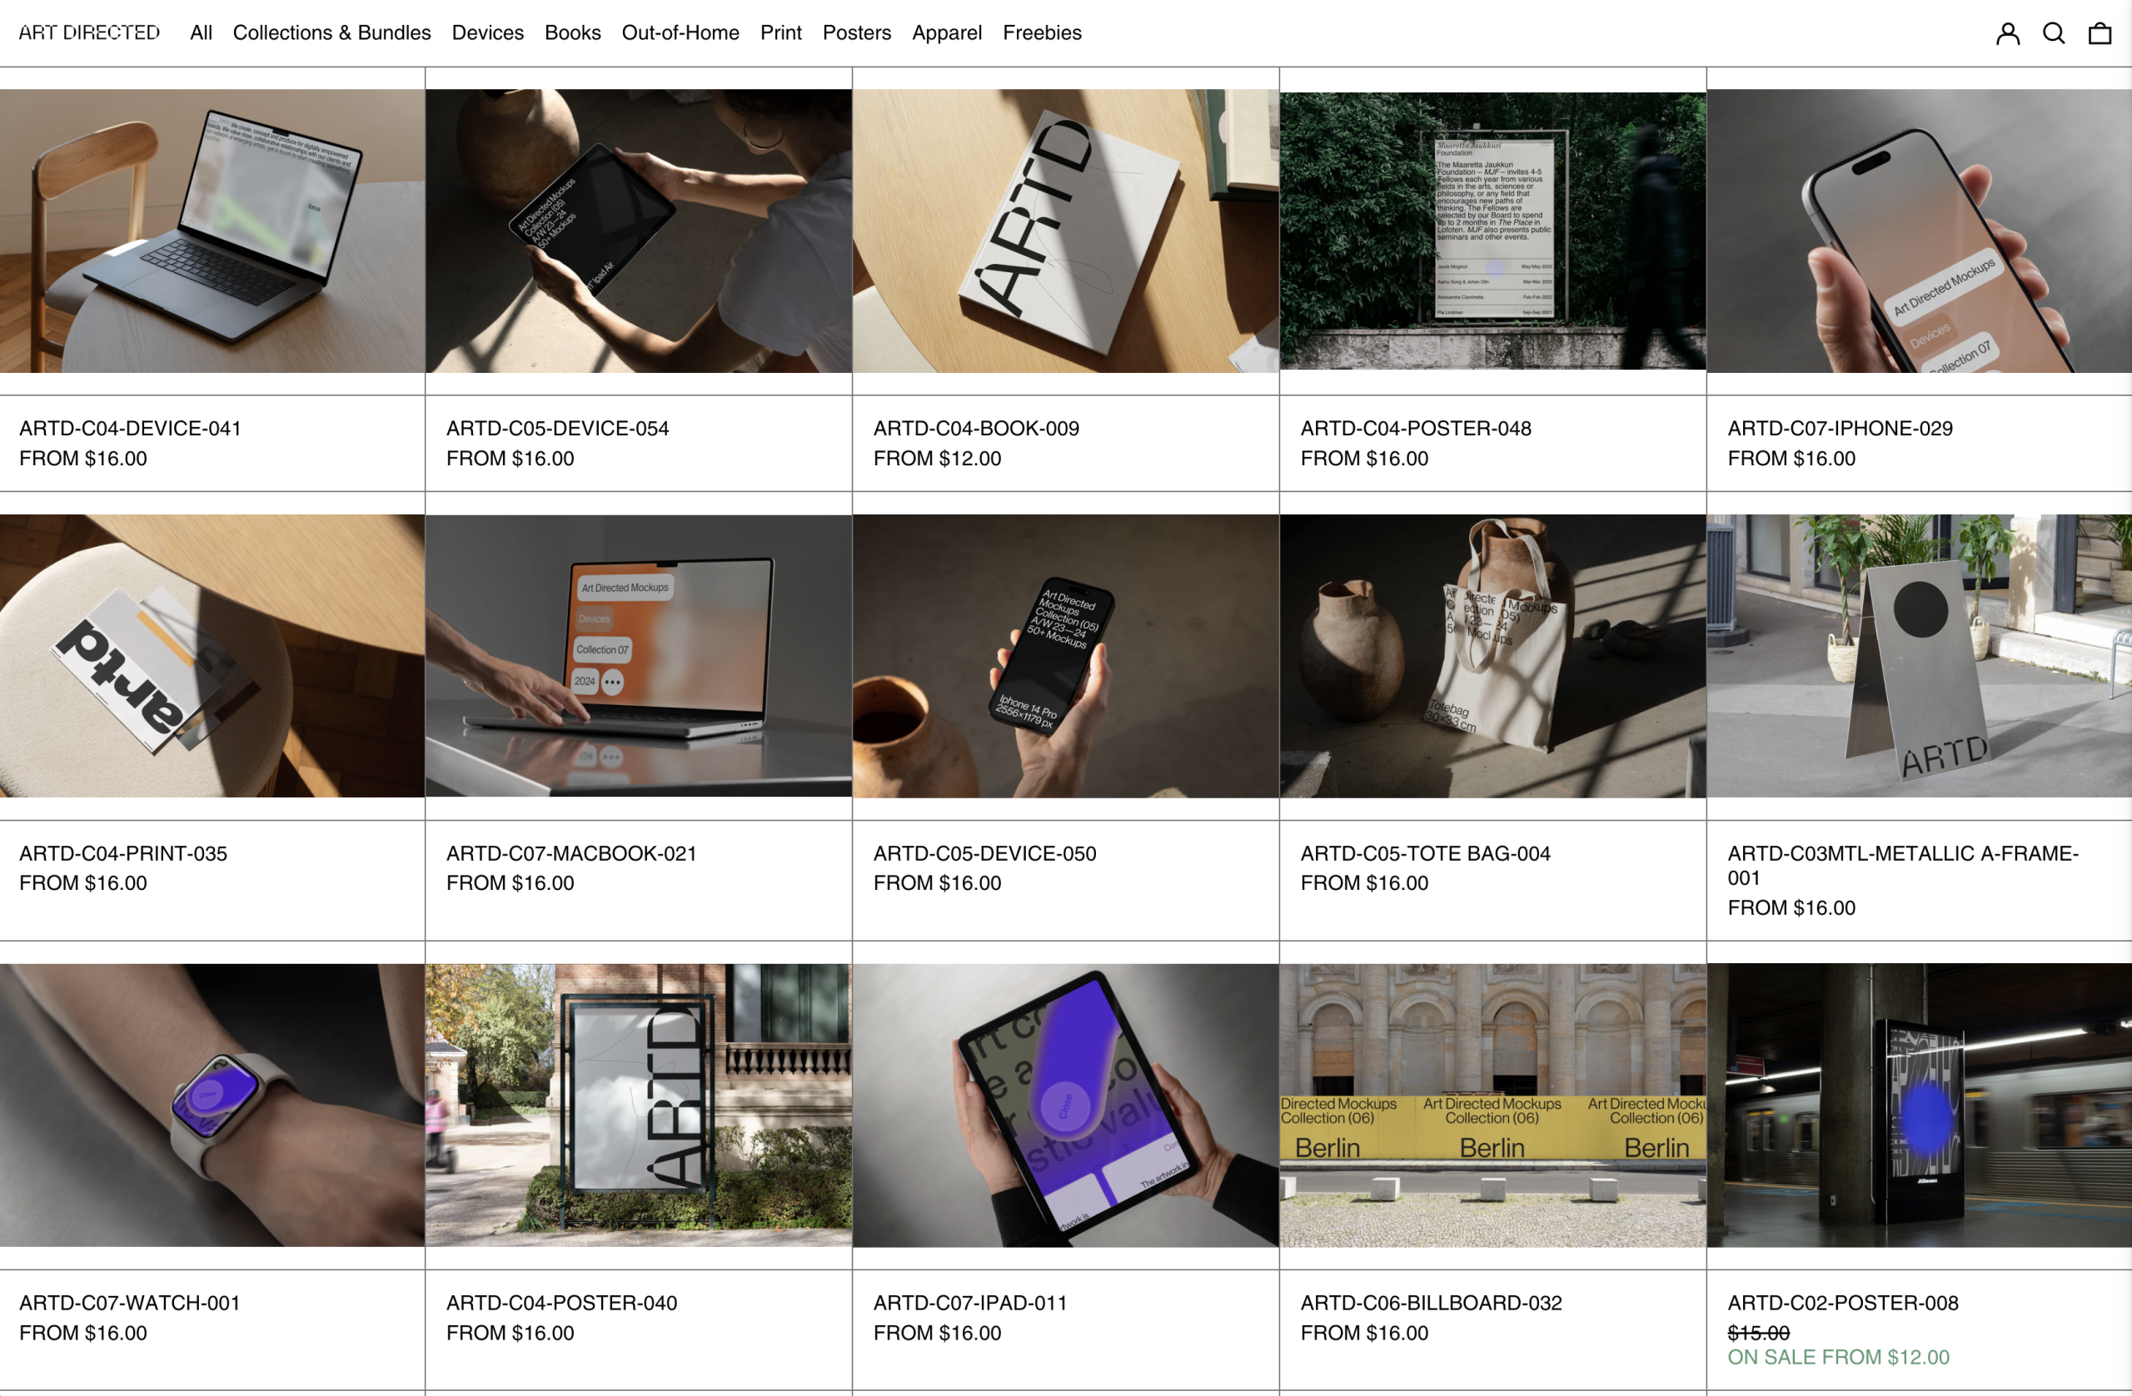Open the Posters category
The image size is (2132, 1396).
856,33
